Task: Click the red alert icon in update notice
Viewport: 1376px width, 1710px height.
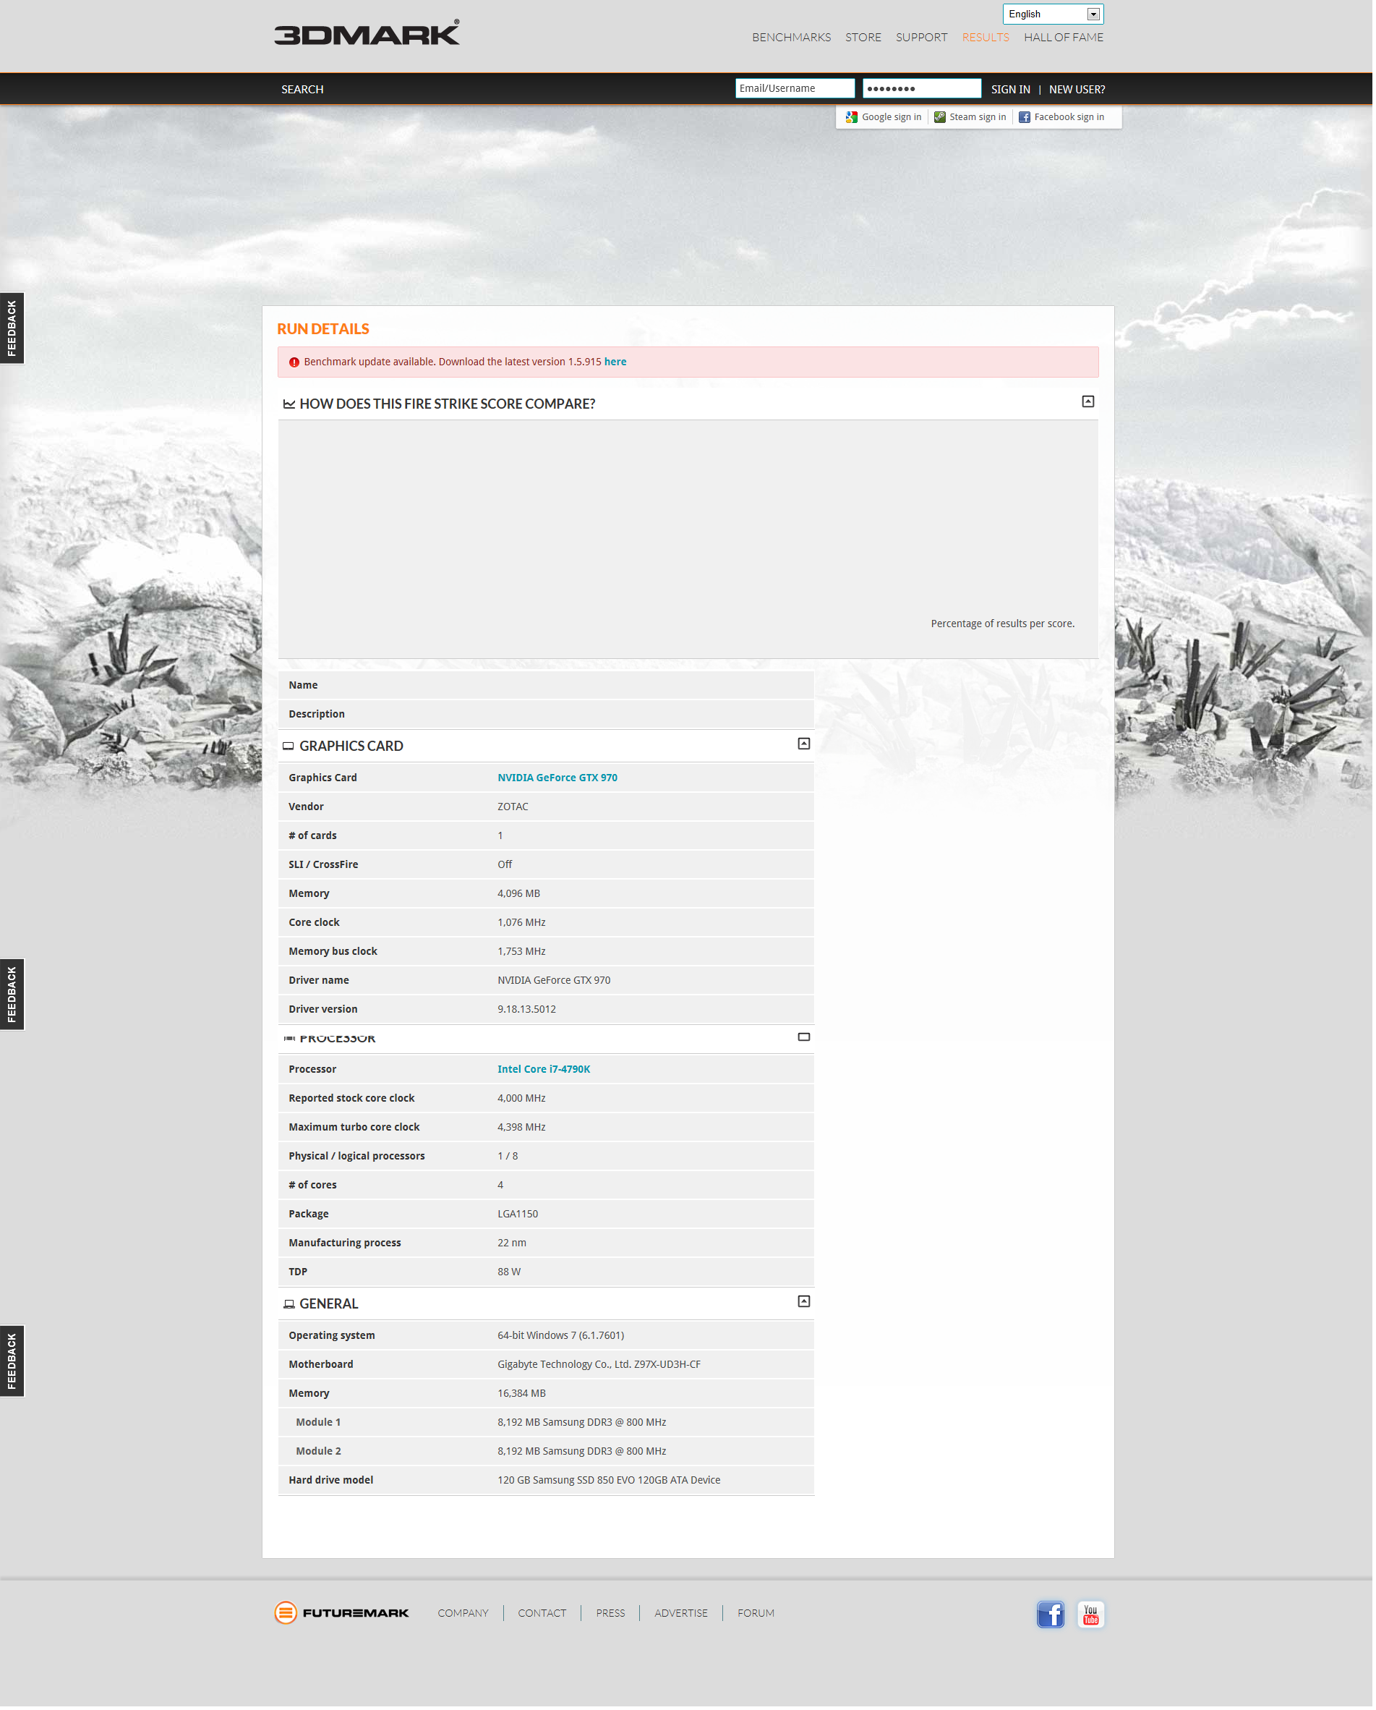Action: pyautogui.click(x=294, y=362)
